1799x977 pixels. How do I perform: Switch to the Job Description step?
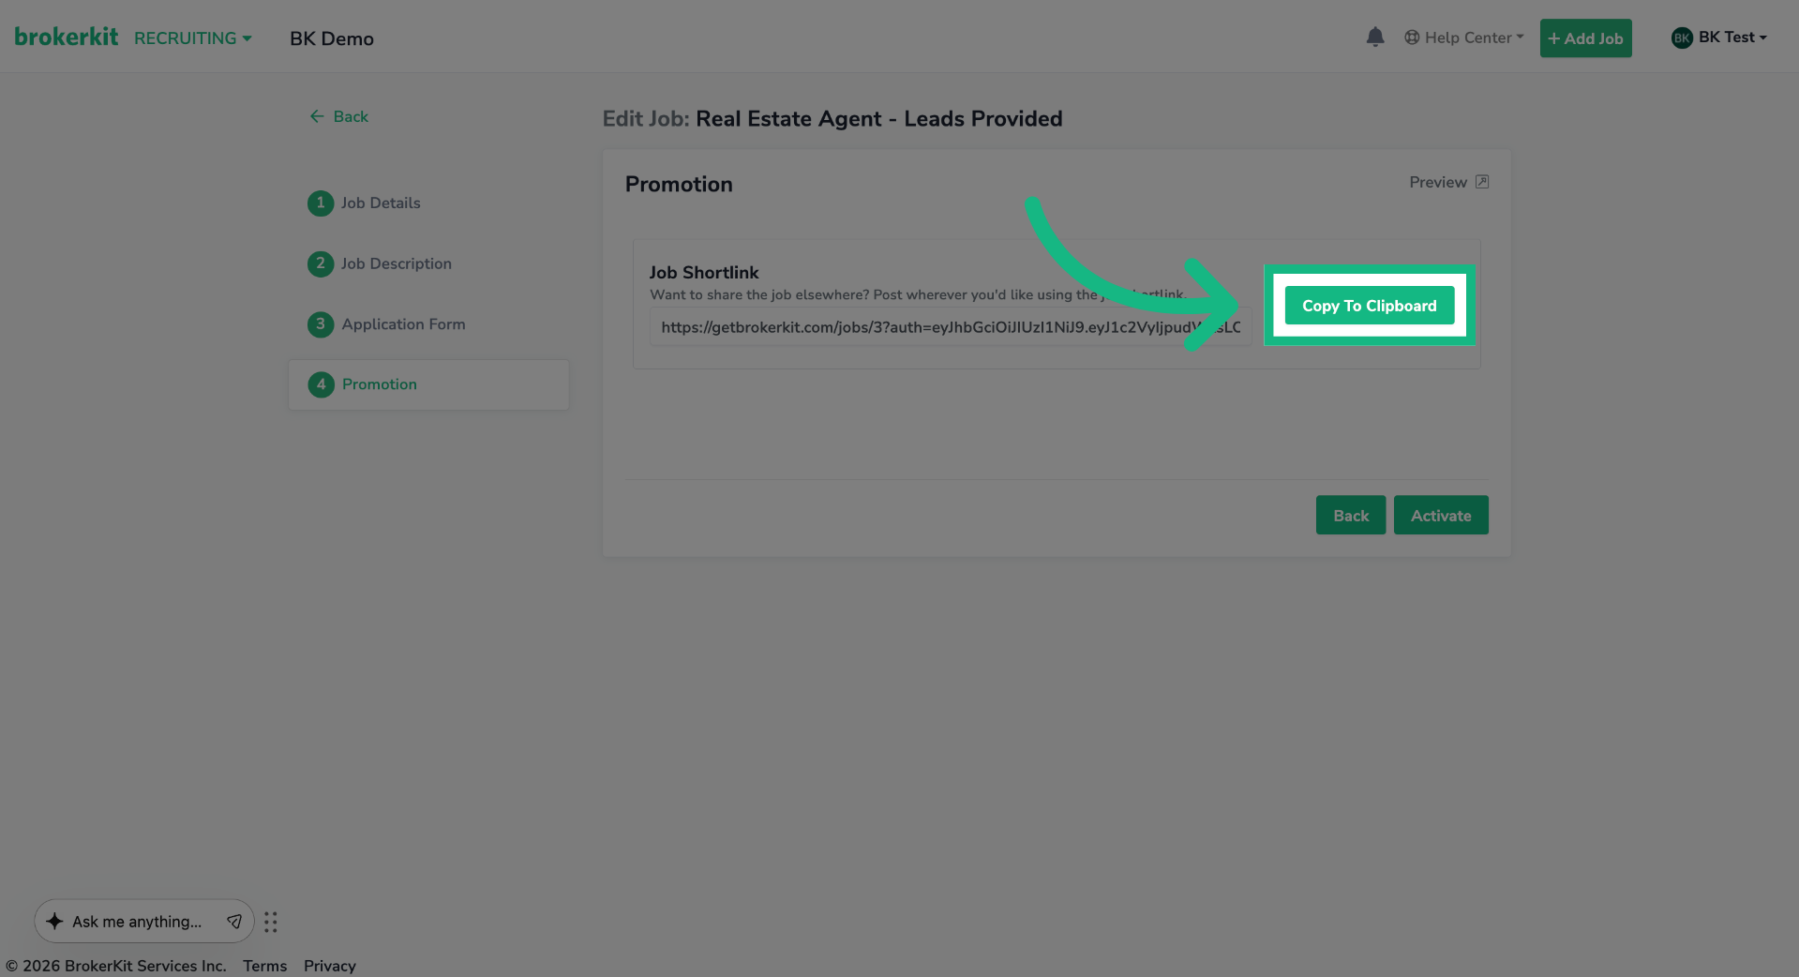pos(395,263)
